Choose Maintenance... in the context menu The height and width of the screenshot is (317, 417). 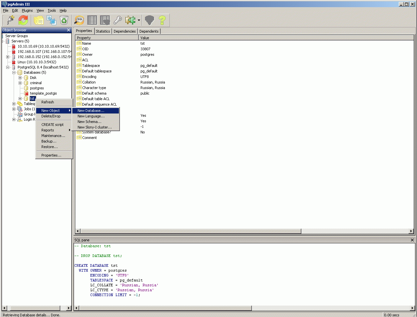tap(54, 136)
